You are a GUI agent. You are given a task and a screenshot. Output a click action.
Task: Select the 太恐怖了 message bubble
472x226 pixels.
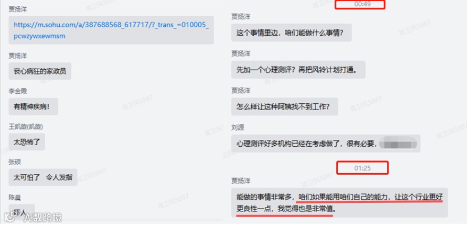click(27, 143)
